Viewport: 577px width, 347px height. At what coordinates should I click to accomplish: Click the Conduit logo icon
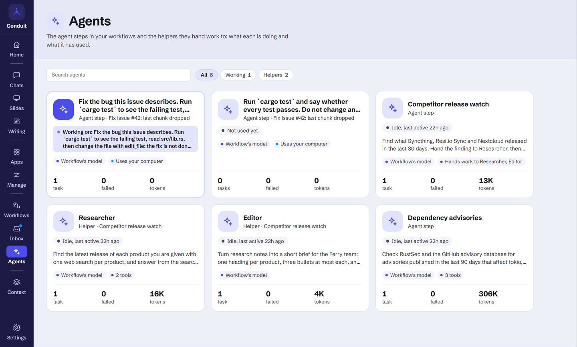[x=16, y=12]
